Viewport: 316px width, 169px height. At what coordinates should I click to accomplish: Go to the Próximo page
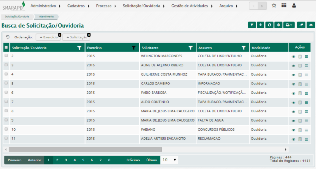coord(133,160)
